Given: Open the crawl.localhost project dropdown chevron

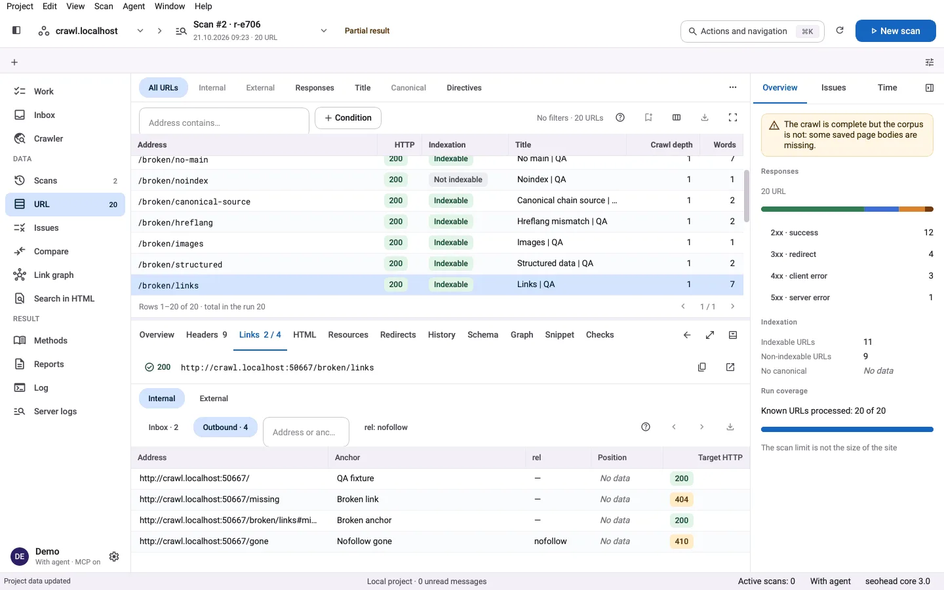Looking at the screenshot, I should click(140, 31).
